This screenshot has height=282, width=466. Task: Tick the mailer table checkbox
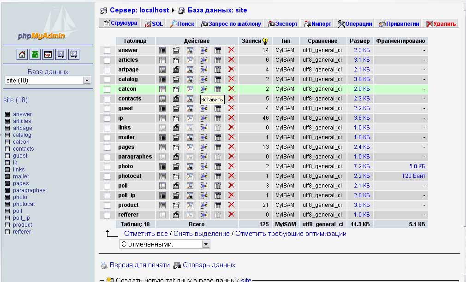[107, 138]
